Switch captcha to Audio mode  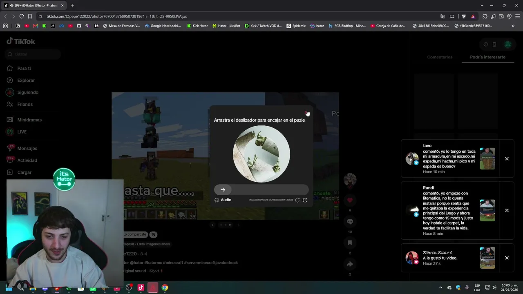(223, 200)
